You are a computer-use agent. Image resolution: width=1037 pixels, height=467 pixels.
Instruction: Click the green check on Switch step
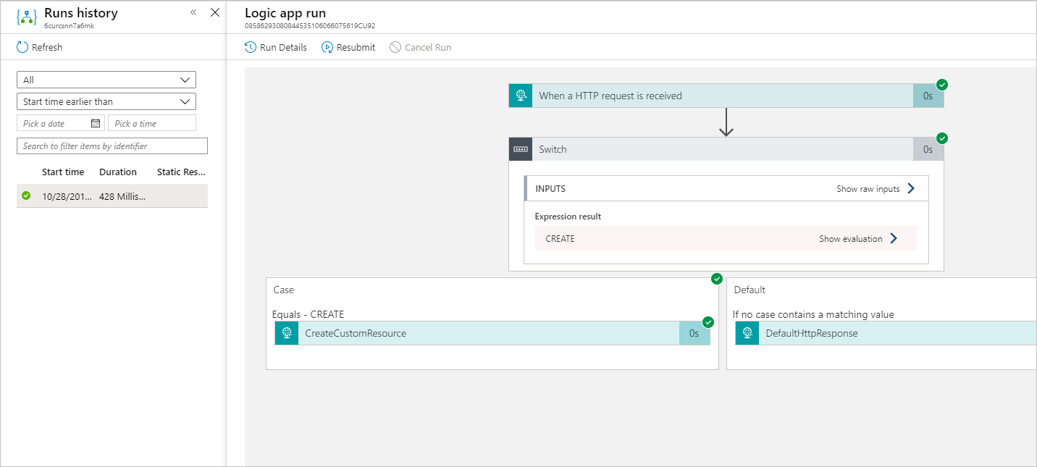[x=942, y=138]
